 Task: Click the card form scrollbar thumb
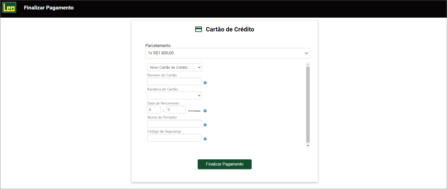pos(308,104)
